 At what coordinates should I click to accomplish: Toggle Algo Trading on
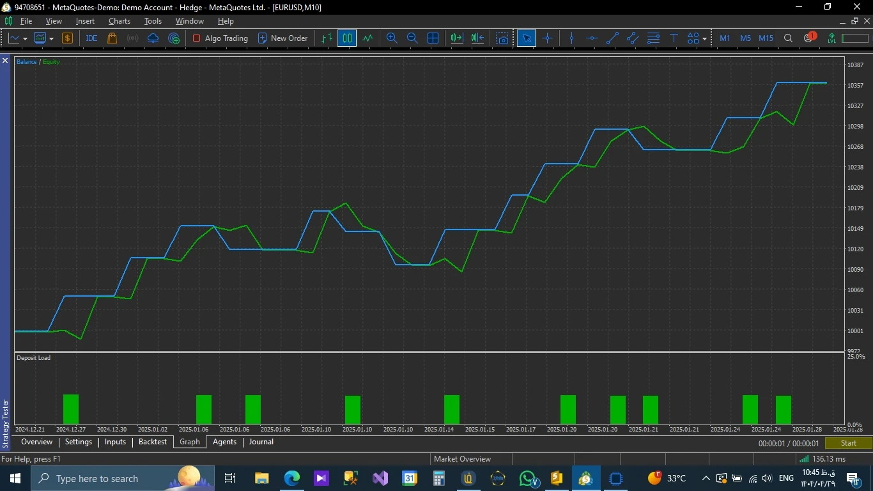point(220,38)
